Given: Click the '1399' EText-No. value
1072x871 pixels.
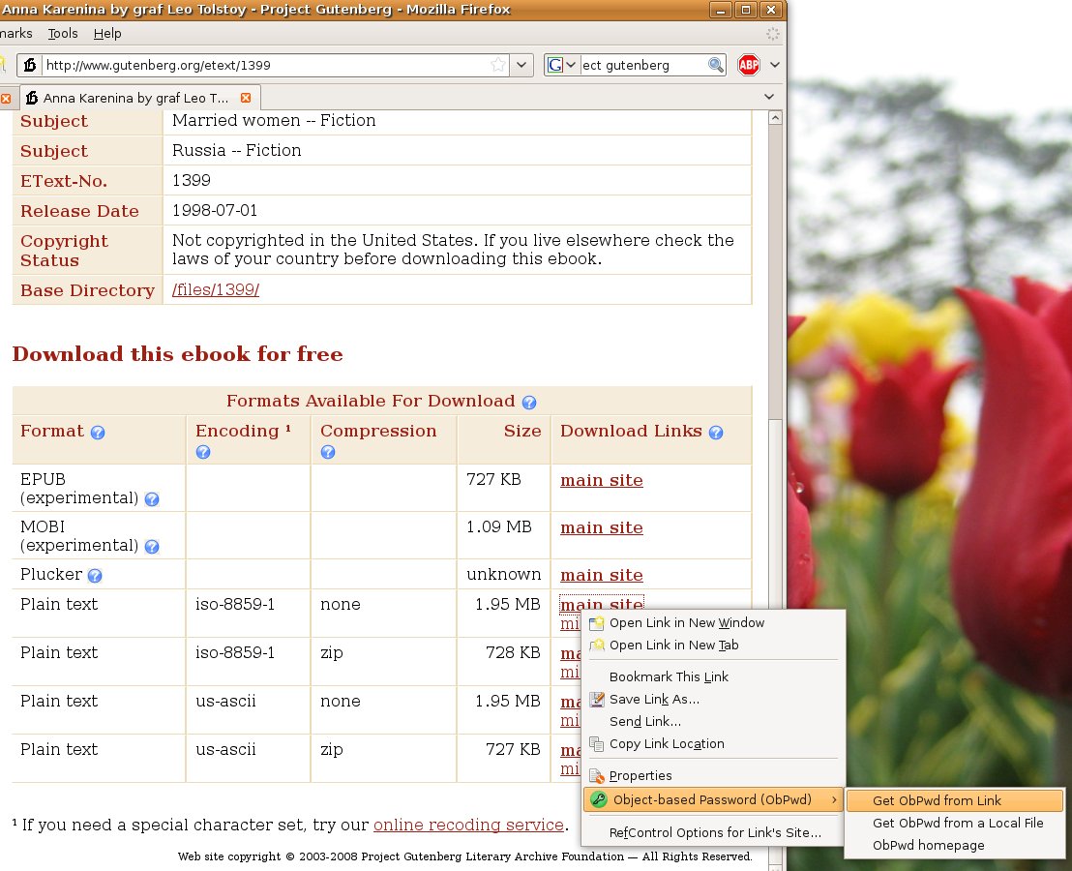Looking at the screenshot, I should 192,180.
